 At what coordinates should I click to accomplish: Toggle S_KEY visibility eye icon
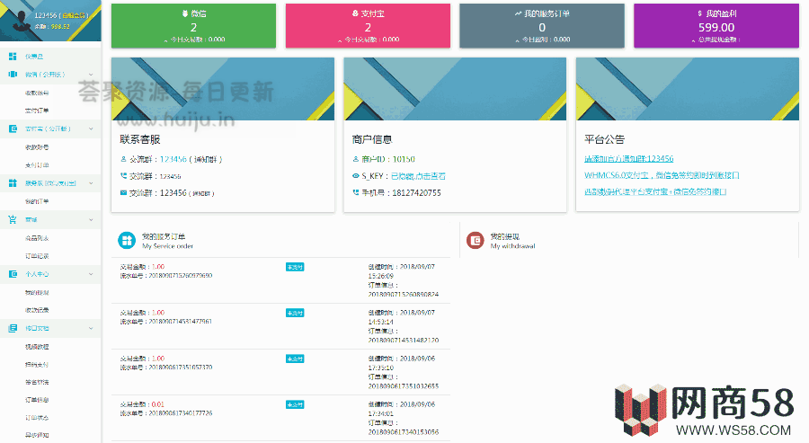[355, 176]
